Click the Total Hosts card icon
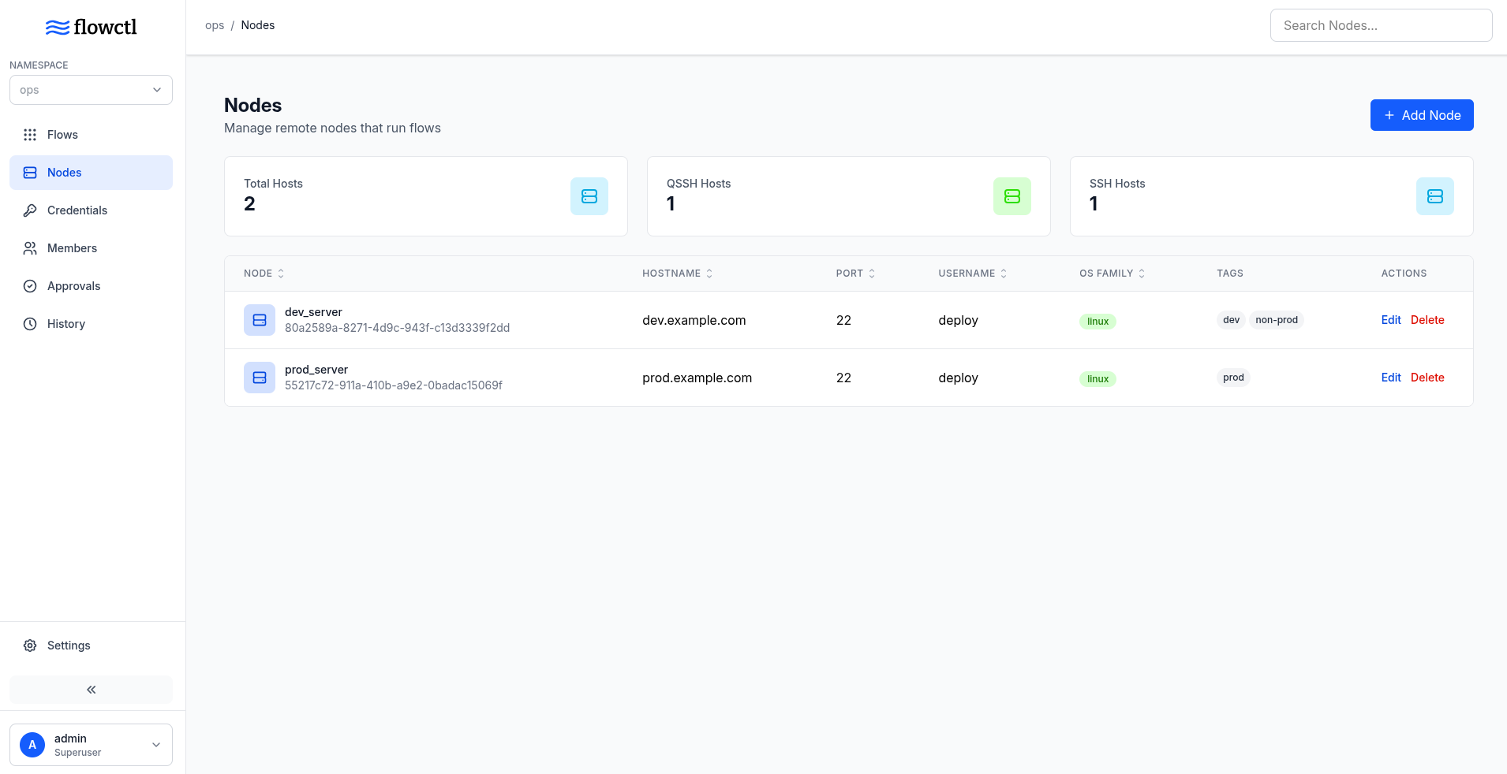 589,196
